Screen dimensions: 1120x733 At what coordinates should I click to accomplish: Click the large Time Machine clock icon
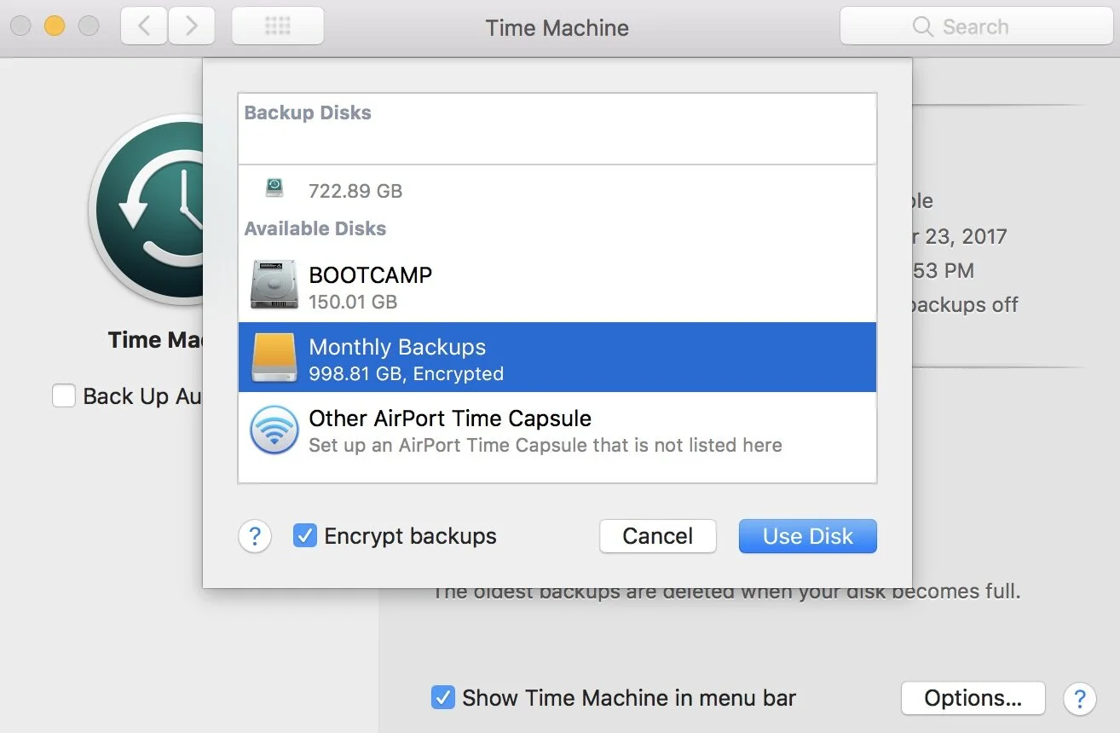coord(147,211)
